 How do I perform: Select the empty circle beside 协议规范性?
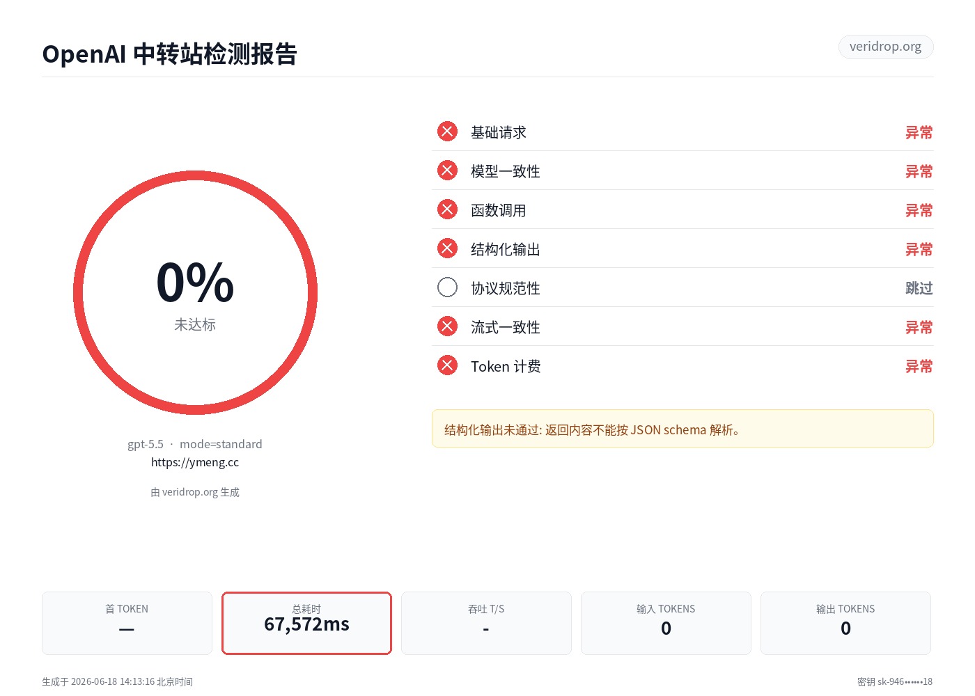(x=447, y=287)
